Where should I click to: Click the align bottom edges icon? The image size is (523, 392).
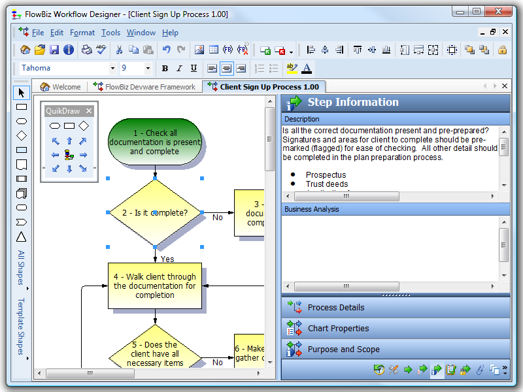pos(386,50)
